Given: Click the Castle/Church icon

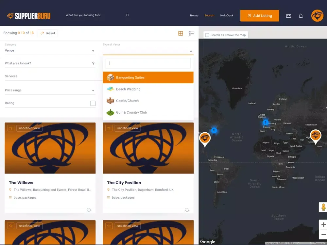Looking at the screenshot, I should tap(110, 101).
